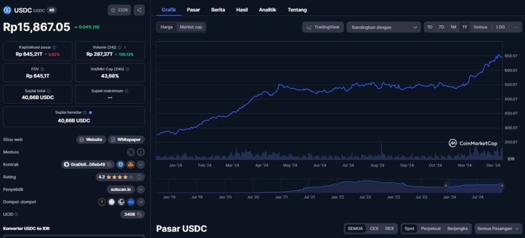Open the Grafik tab
The width and height of the screenshot is (525, 238).
[169, 10]
